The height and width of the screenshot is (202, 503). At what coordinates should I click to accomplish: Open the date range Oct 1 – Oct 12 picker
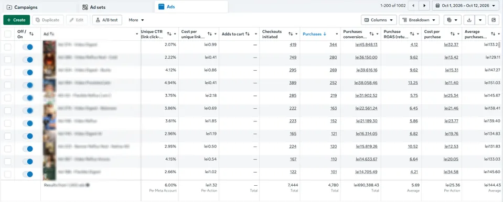[465, 6]
